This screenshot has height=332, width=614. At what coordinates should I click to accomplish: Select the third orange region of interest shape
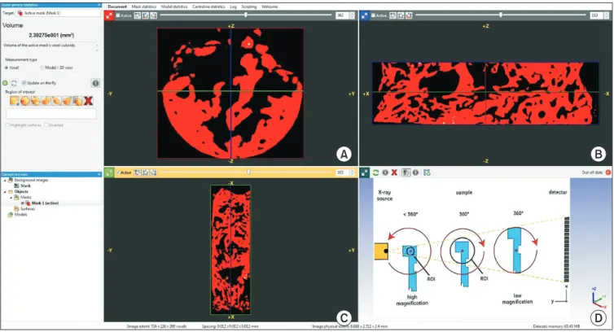point(36,101)
